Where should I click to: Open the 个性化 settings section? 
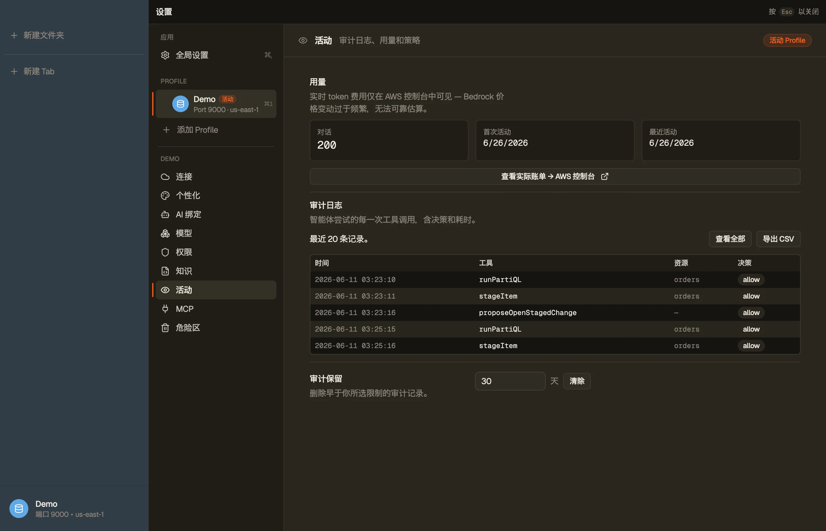pyautogui.click(x=216, y=196)
